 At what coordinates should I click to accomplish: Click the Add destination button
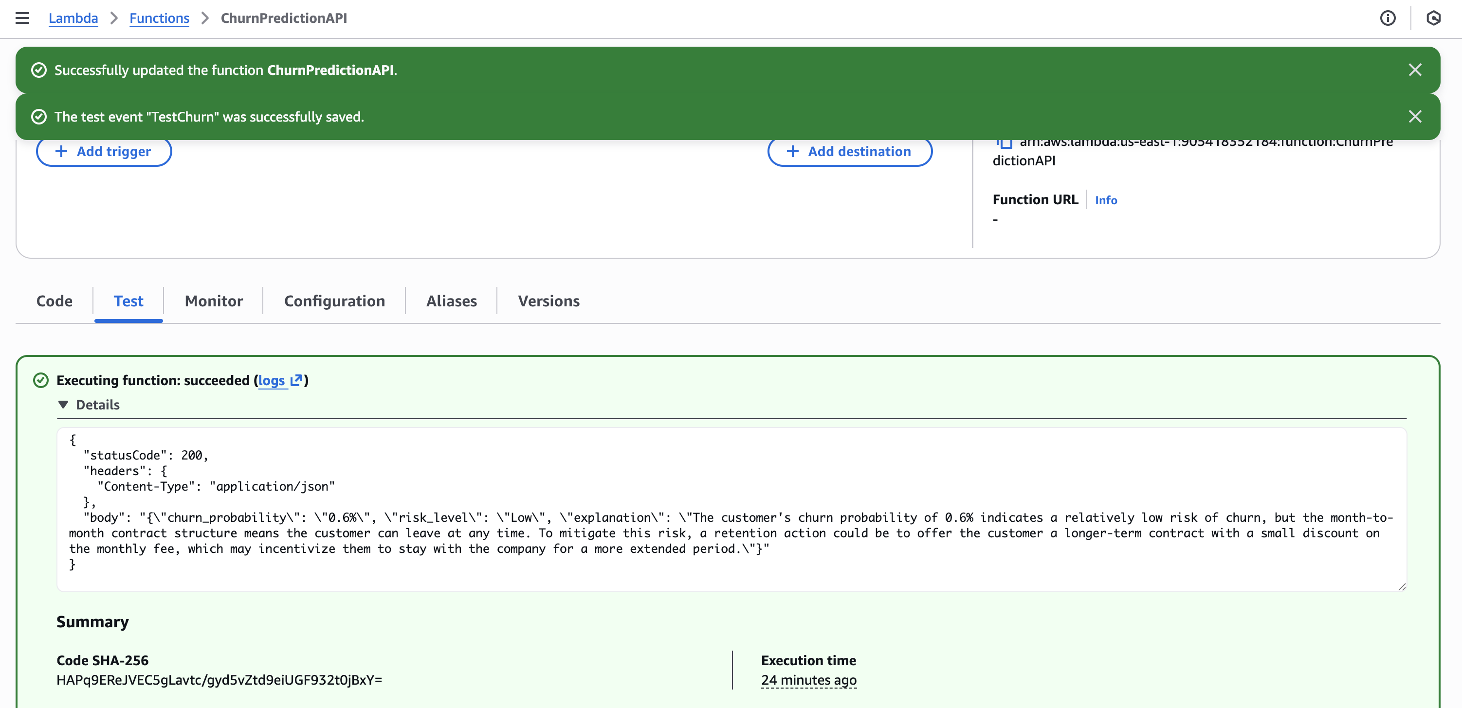(x=850, y=151)
